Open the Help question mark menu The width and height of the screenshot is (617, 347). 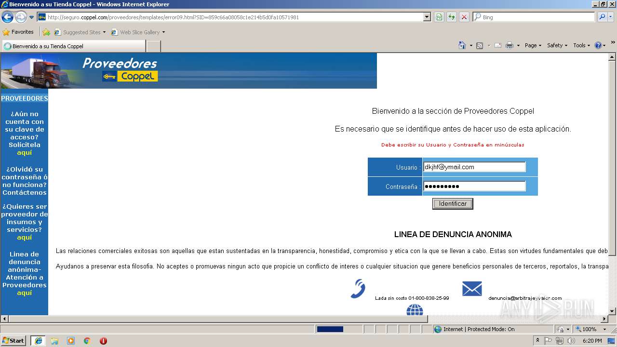(600, 45)
